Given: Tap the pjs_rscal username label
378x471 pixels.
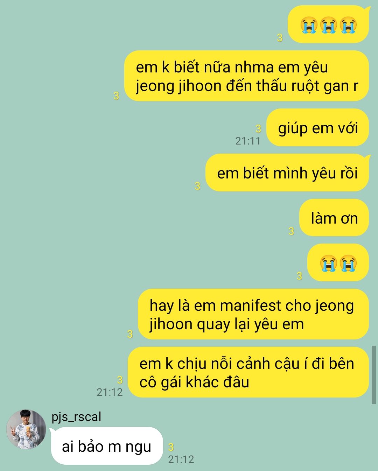Looking at the screenshot, I should [76, 417].
